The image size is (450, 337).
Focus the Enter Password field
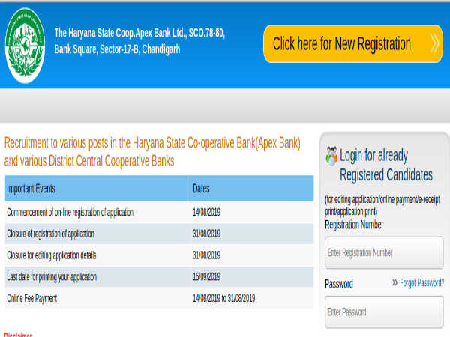click(383, 312)
